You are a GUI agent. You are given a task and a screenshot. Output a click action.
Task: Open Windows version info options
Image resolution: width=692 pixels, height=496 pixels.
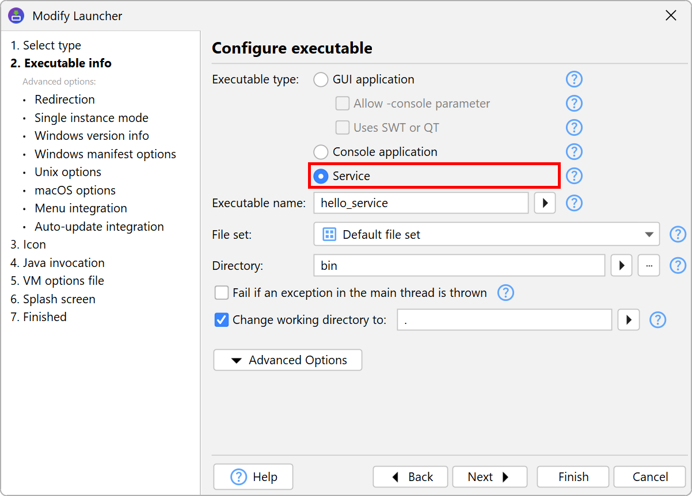[x=92, y=136]
